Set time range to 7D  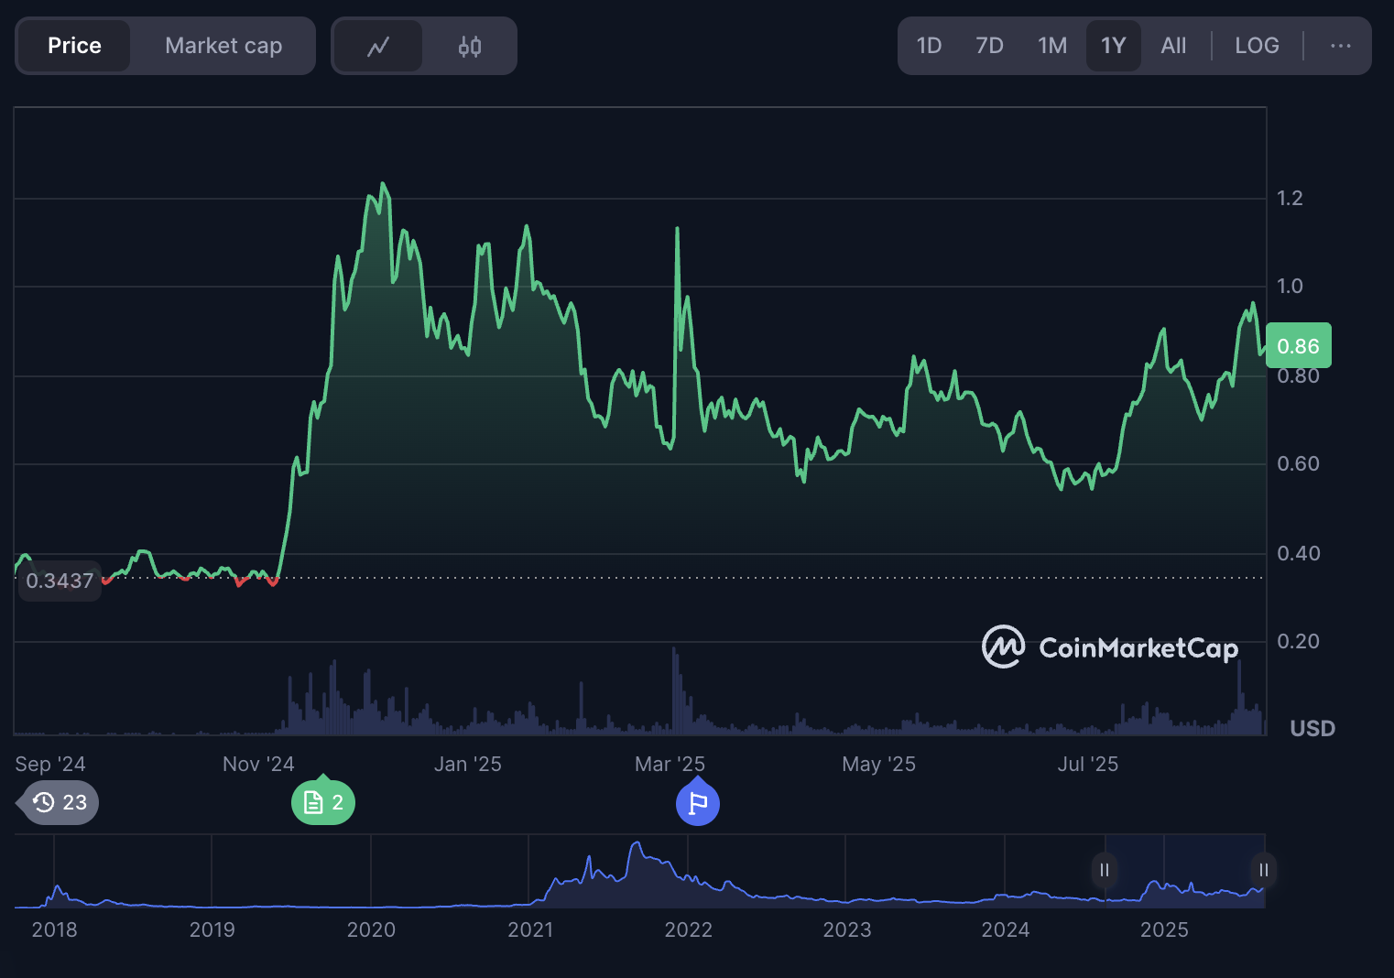[989, 46]
